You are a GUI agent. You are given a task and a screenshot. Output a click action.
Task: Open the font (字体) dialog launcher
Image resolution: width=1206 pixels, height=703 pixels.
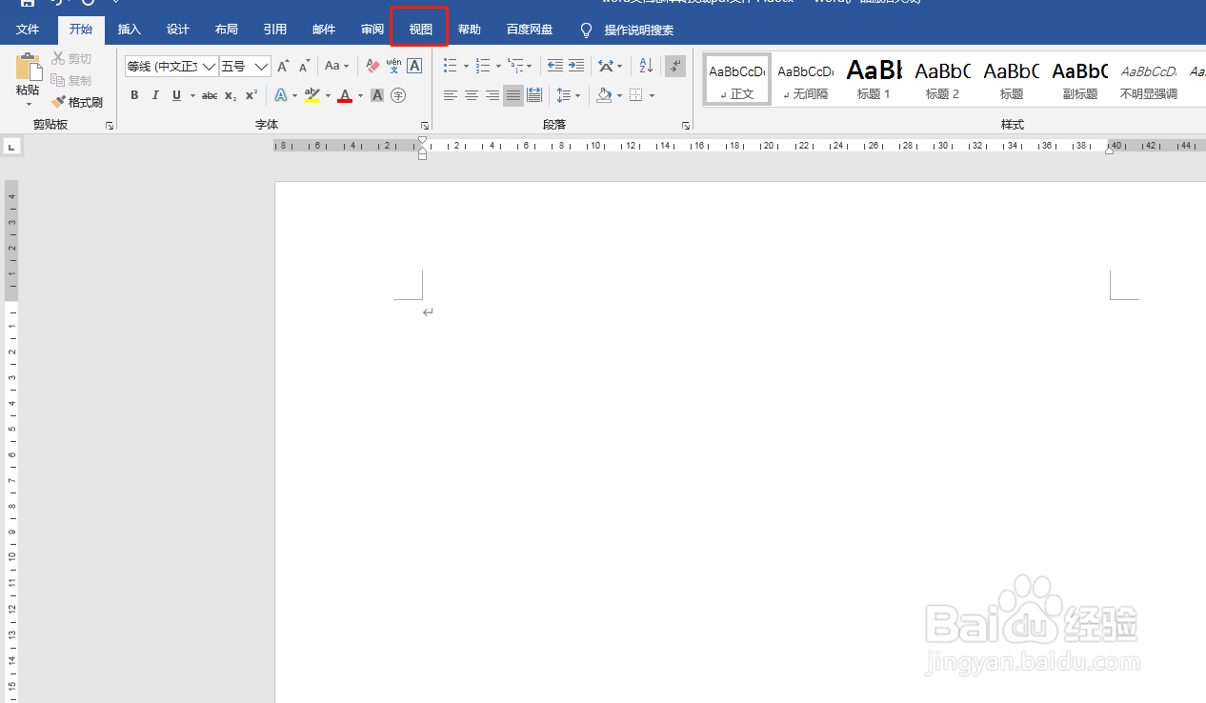tap(425, 126)
